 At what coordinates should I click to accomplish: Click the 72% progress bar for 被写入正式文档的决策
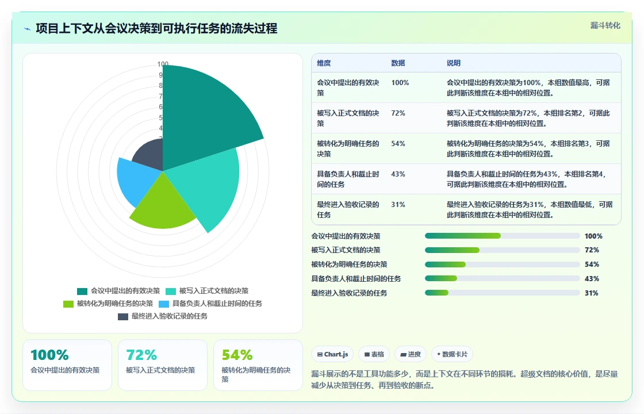click(x=503, y=250)
